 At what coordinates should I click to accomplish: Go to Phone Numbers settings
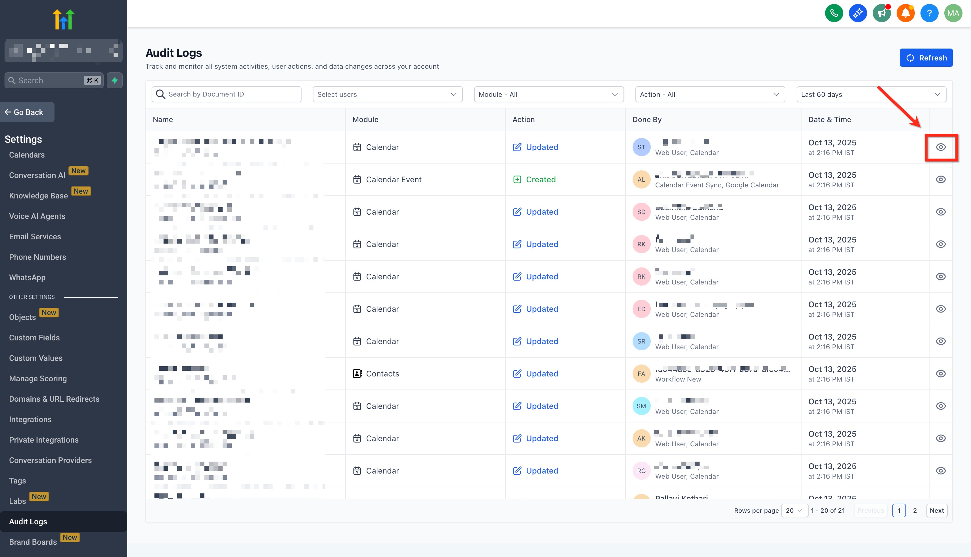[x=37, y=257]
